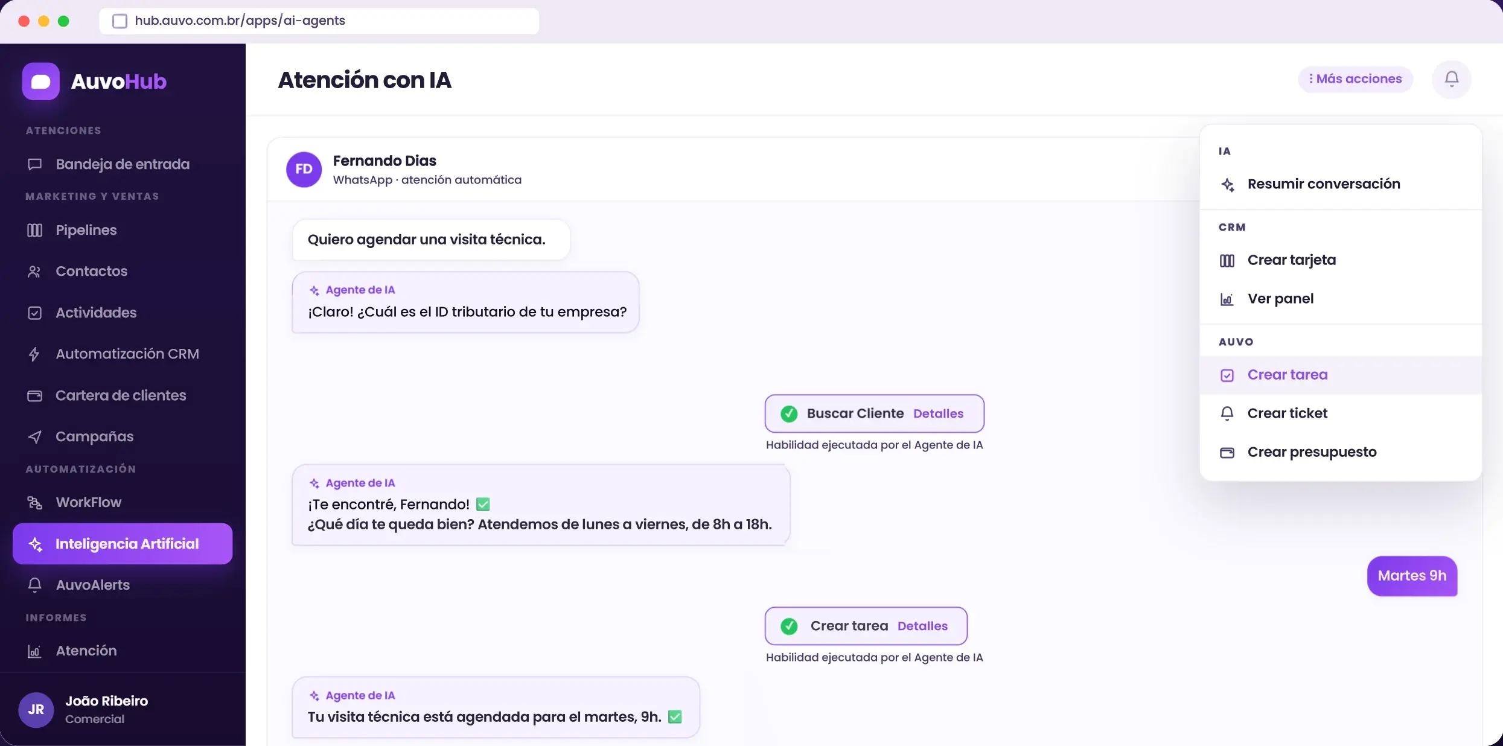Viewport: 1503px width, 746px height.
Task: Open Detalles link for Buscar Cliente
Action: coord(938,413)
